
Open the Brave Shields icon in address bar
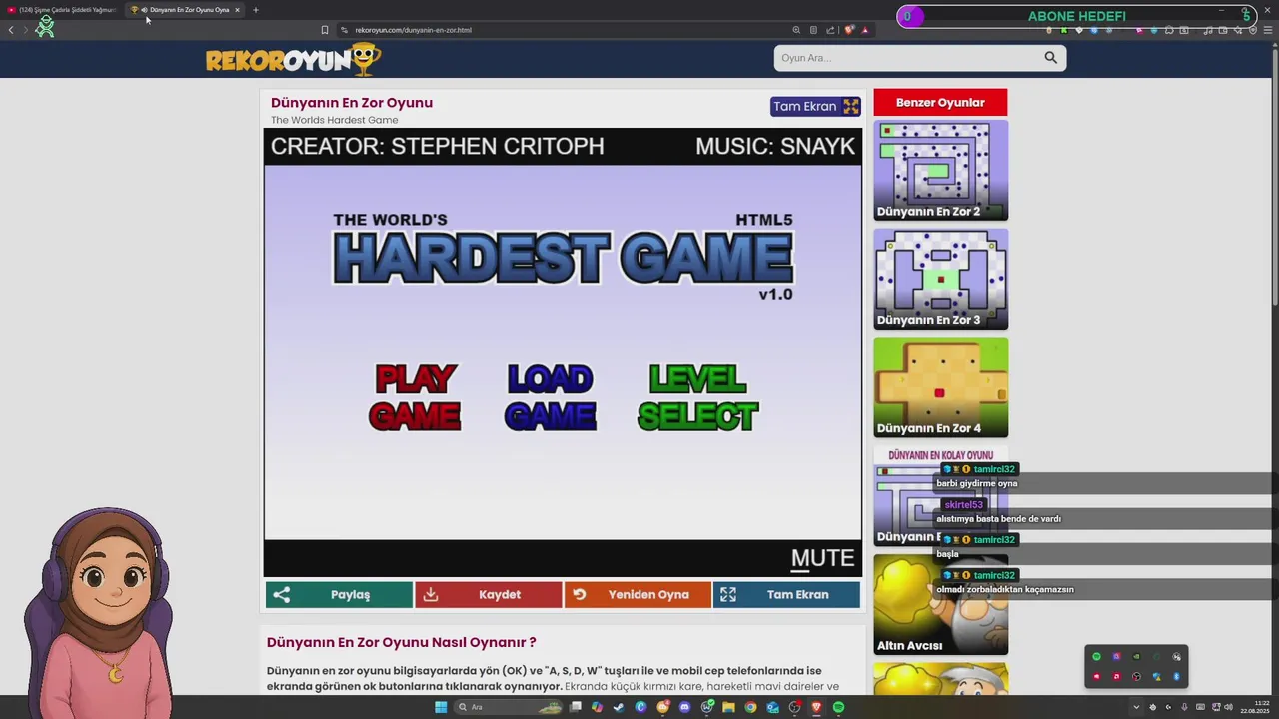pyautogui.click(x=849, y=30)
